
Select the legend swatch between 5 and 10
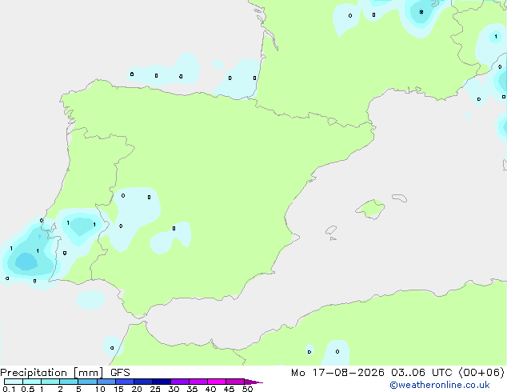pyautogui.click(x=87, y=382)
